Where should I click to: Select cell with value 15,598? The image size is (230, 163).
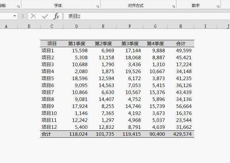tap(76, 50)
